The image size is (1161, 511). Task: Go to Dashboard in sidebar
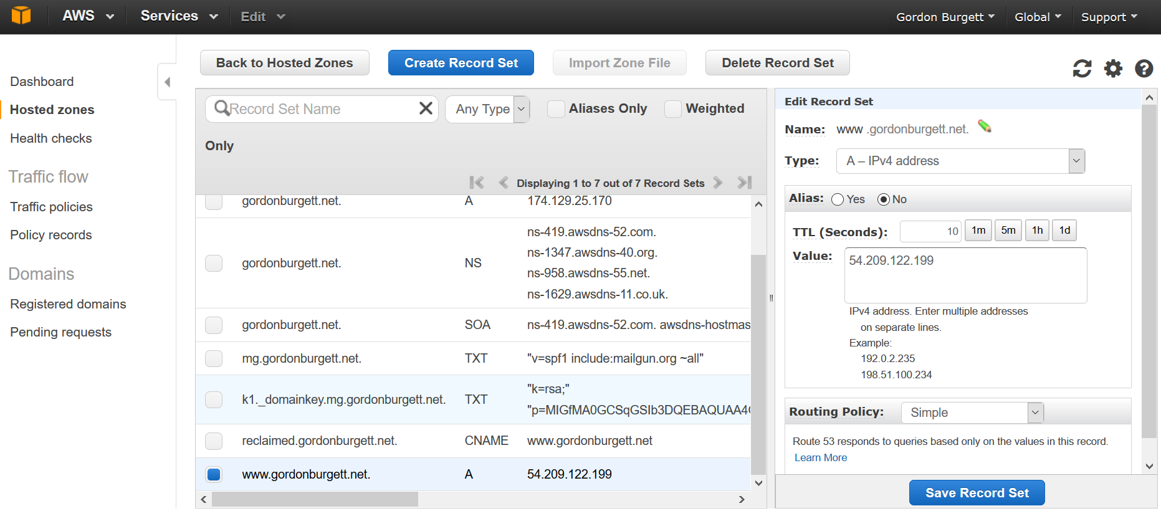tap(42, 82)
